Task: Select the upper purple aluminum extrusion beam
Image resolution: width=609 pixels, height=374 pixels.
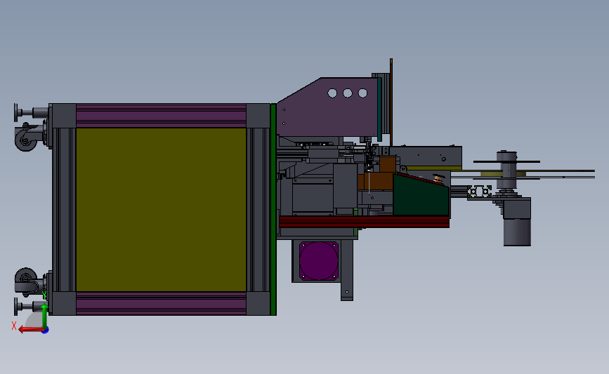Action: pyautogui.click(x=161, y=116)
